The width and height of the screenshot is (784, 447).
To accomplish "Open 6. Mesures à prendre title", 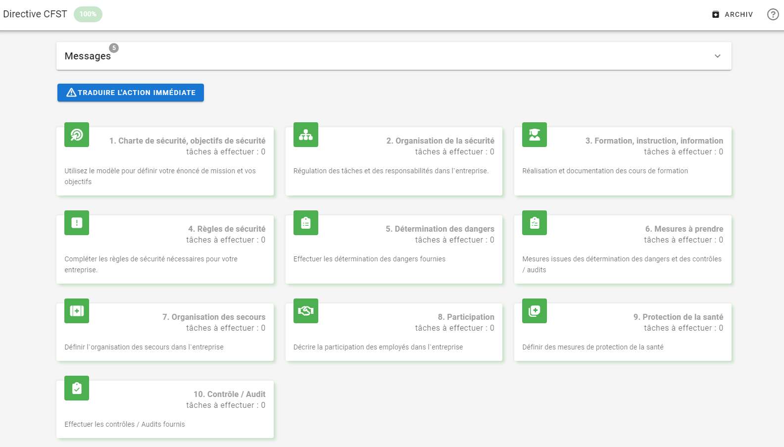I will pos(684,229).
